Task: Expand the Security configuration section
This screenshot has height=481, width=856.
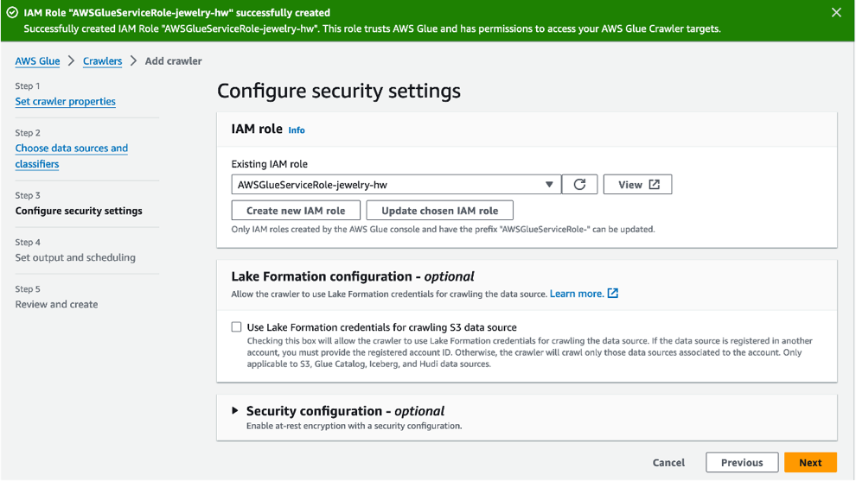Action: pos(234,411)
